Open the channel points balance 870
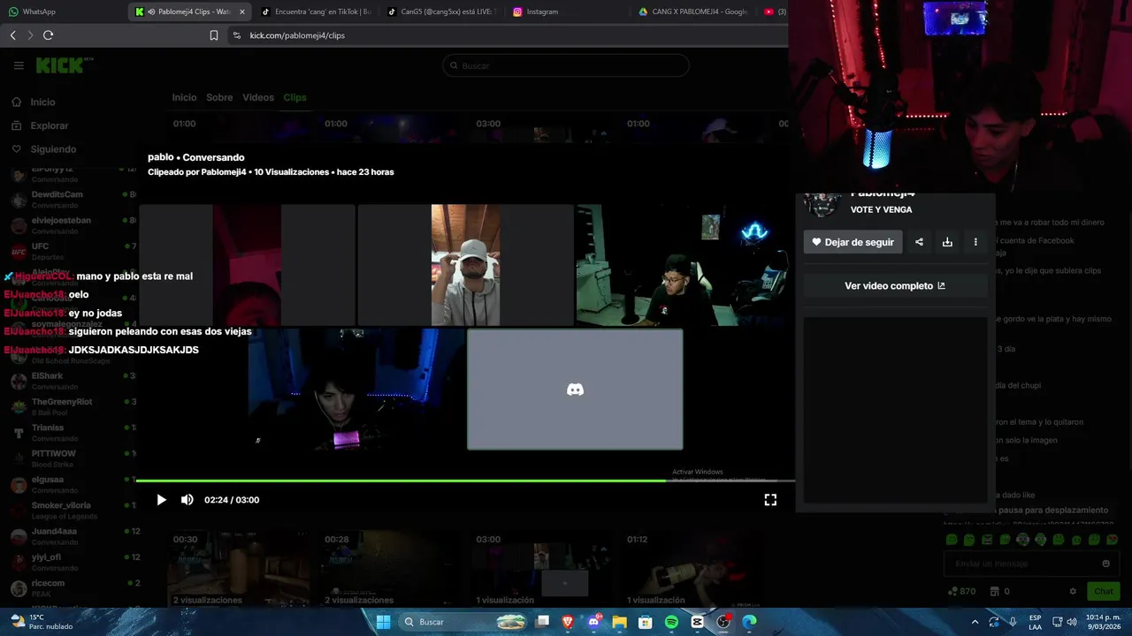The width and height of the screenshot is (1132, 636). 961,591
